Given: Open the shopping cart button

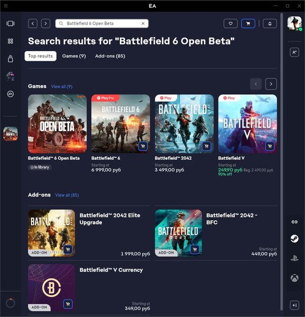Looking at the screenshot, I should 248,23.
